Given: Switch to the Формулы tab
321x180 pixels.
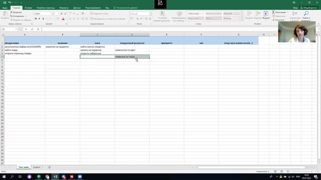Looking at the screenshot, I should (x=64, y=8).
